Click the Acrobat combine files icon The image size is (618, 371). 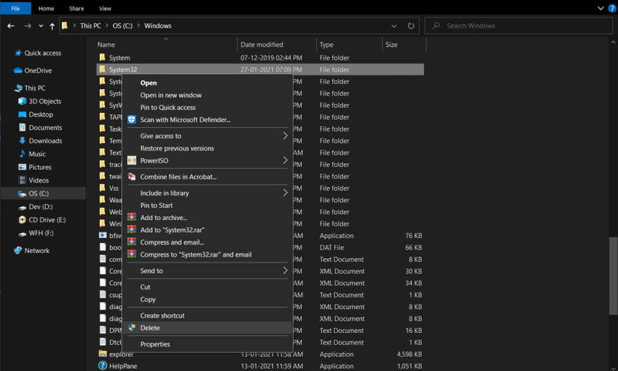tap(132, 177)
